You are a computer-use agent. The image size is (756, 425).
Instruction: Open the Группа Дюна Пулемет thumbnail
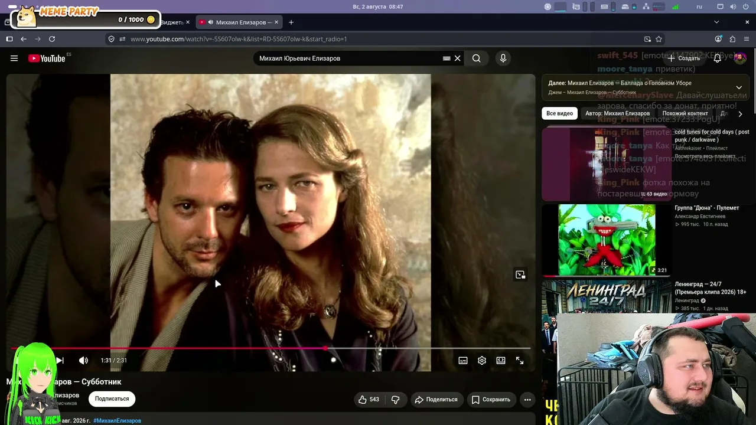[x=607, y=240]
